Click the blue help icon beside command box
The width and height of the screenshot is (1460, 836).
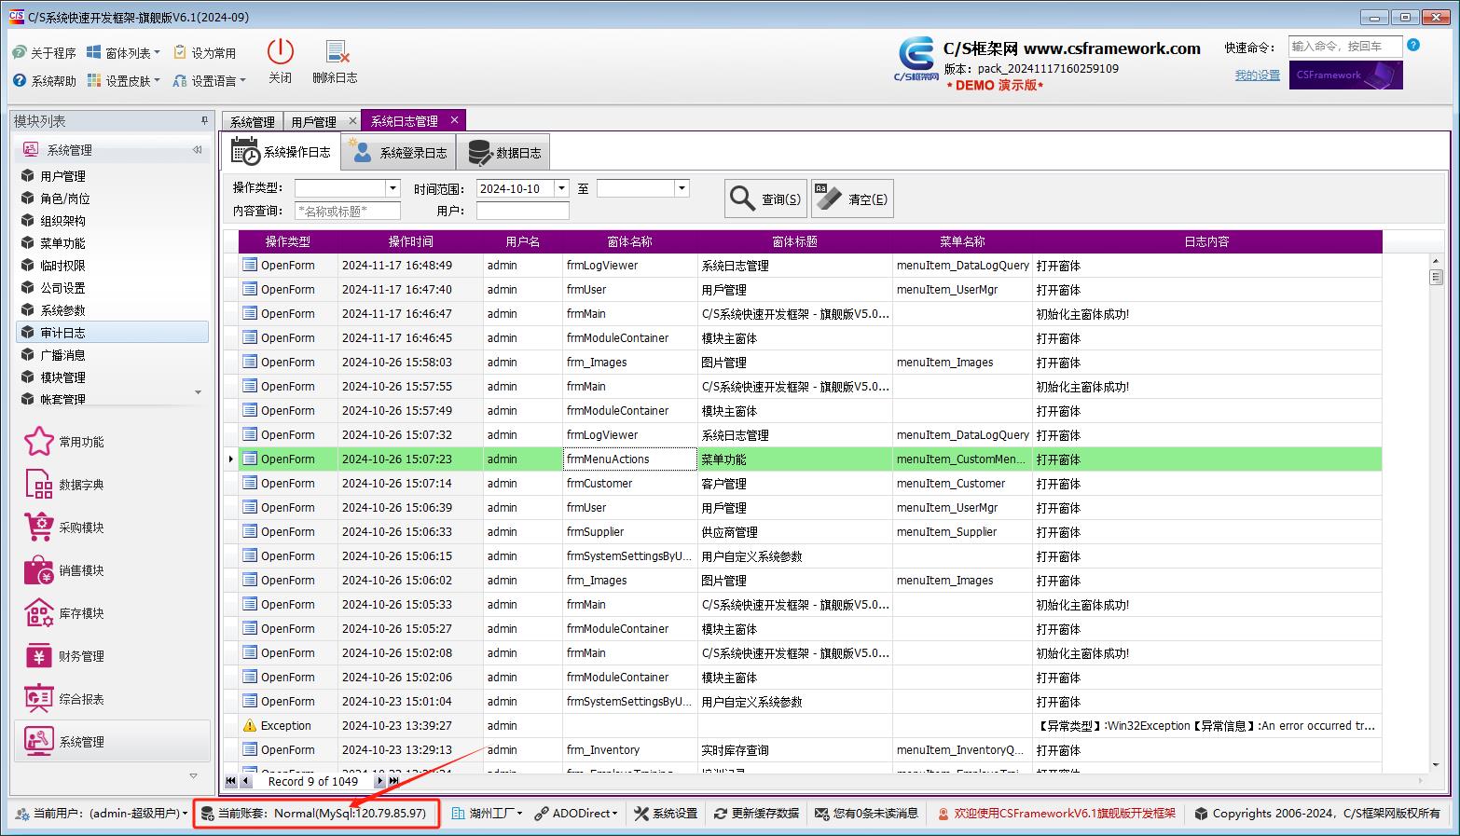[x=1413, y=46]
